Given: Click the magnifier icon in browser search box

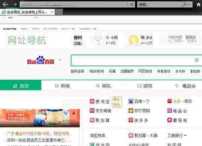Looking at the screenshot, I should click(185, 4).
